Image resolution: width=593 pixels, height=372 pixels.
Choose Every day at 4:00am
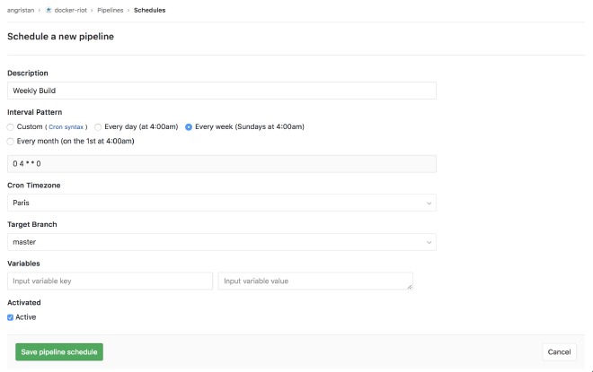(x=99, y=127)
